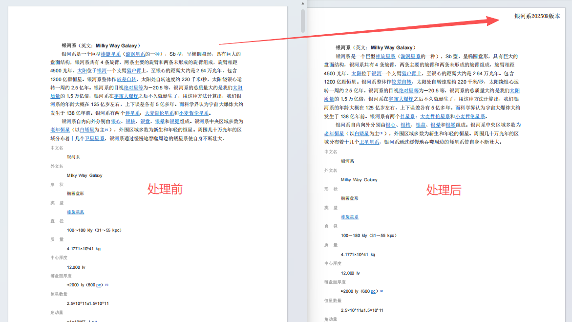Click the 棒旋星系 link under 类型 in the infobox
The height and width of the screenshot is (322, 572).
[75, 212]
